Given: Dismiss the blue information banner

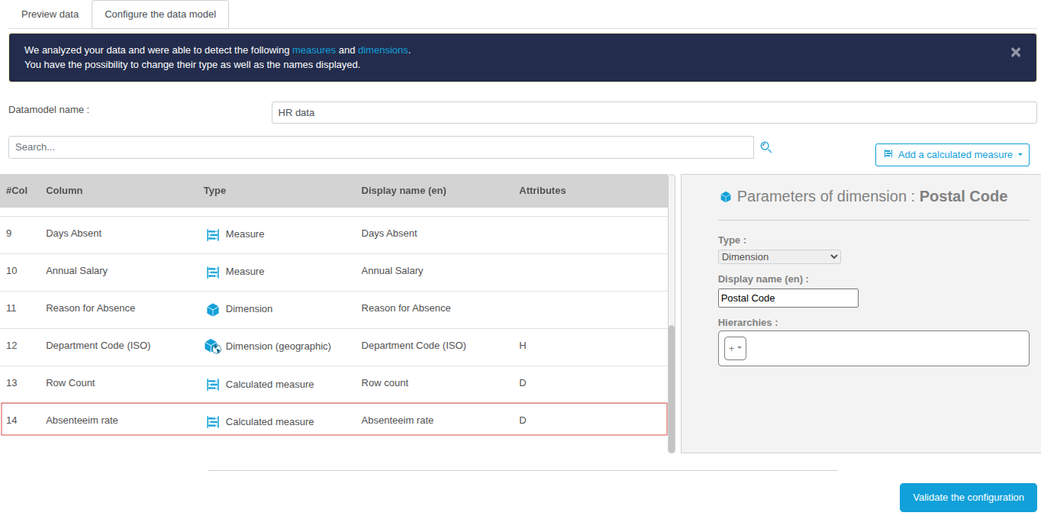Looking at the screenshot, I should (x=1015, y=52).
